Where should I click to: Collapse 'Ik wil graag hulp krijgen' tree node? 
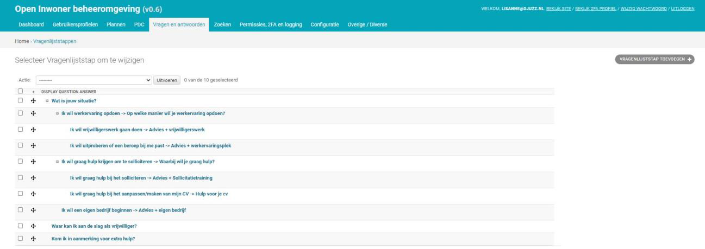57,162
